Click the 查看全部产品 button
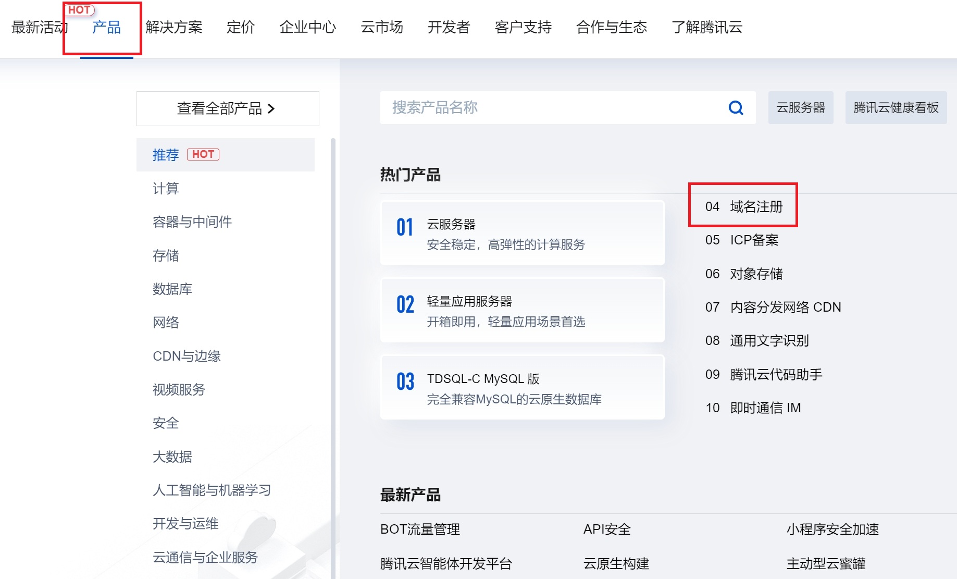 228,108
